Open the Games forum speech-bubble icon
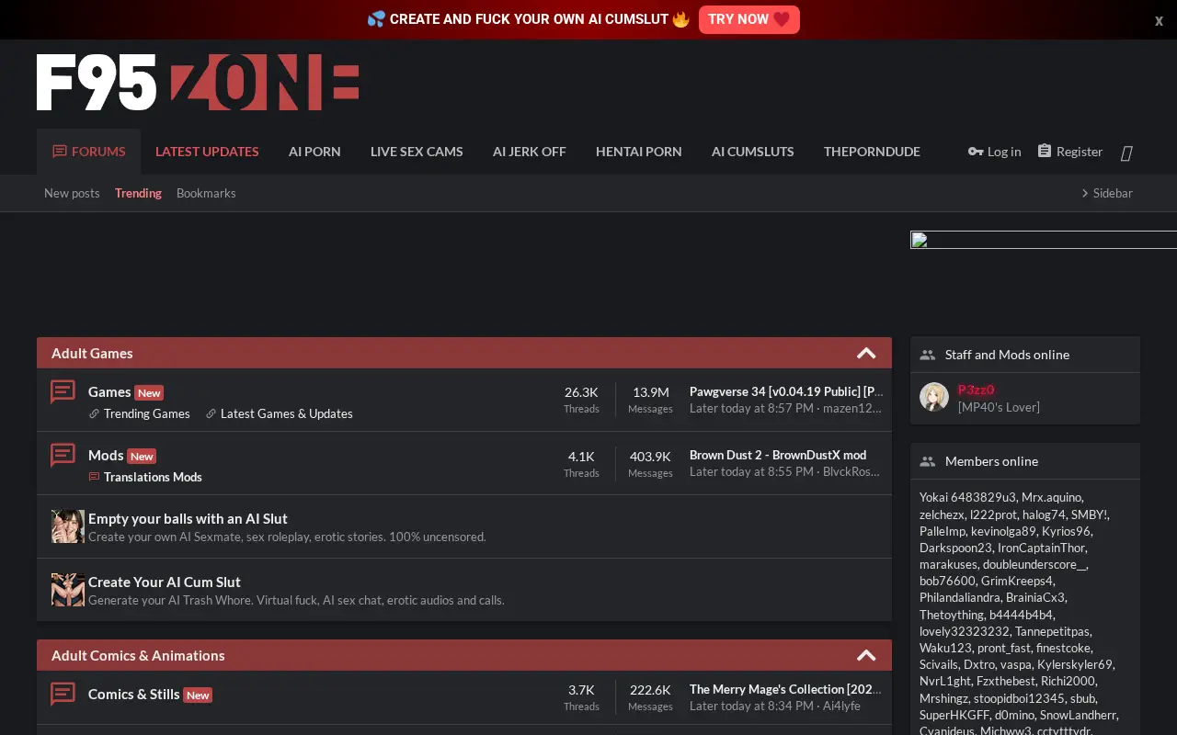 click(63, 392)
